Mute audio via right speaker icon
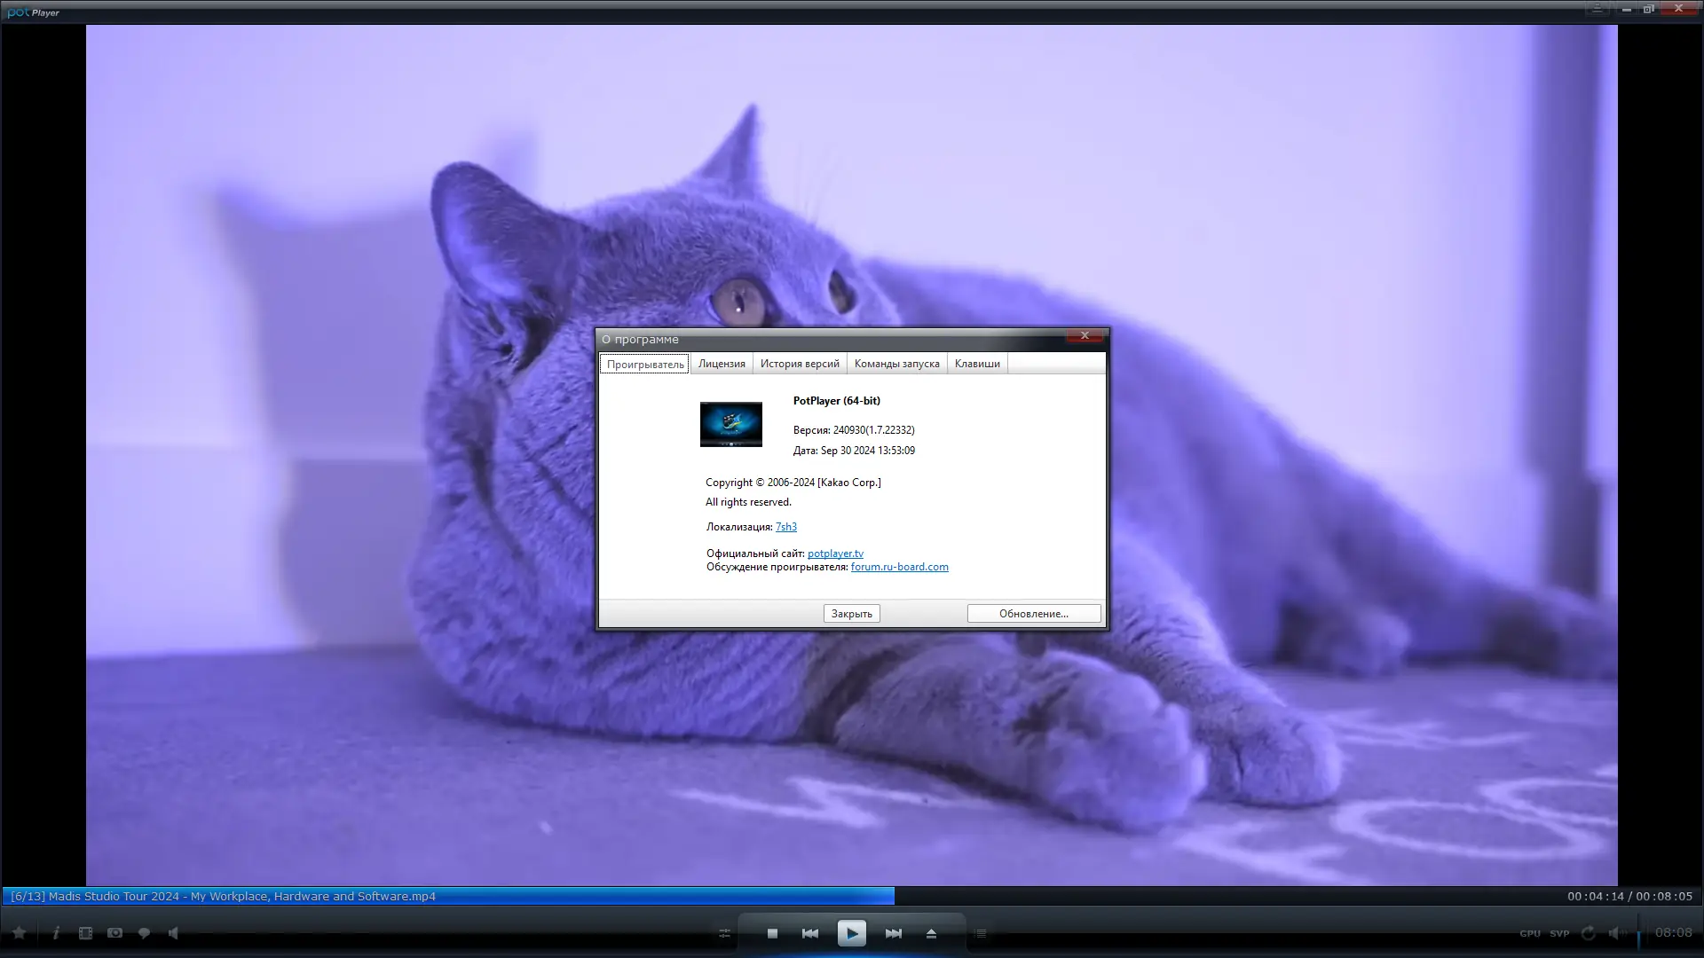Image resolution: width=1704 pixels, height=958 pixels. point(1615,933)
